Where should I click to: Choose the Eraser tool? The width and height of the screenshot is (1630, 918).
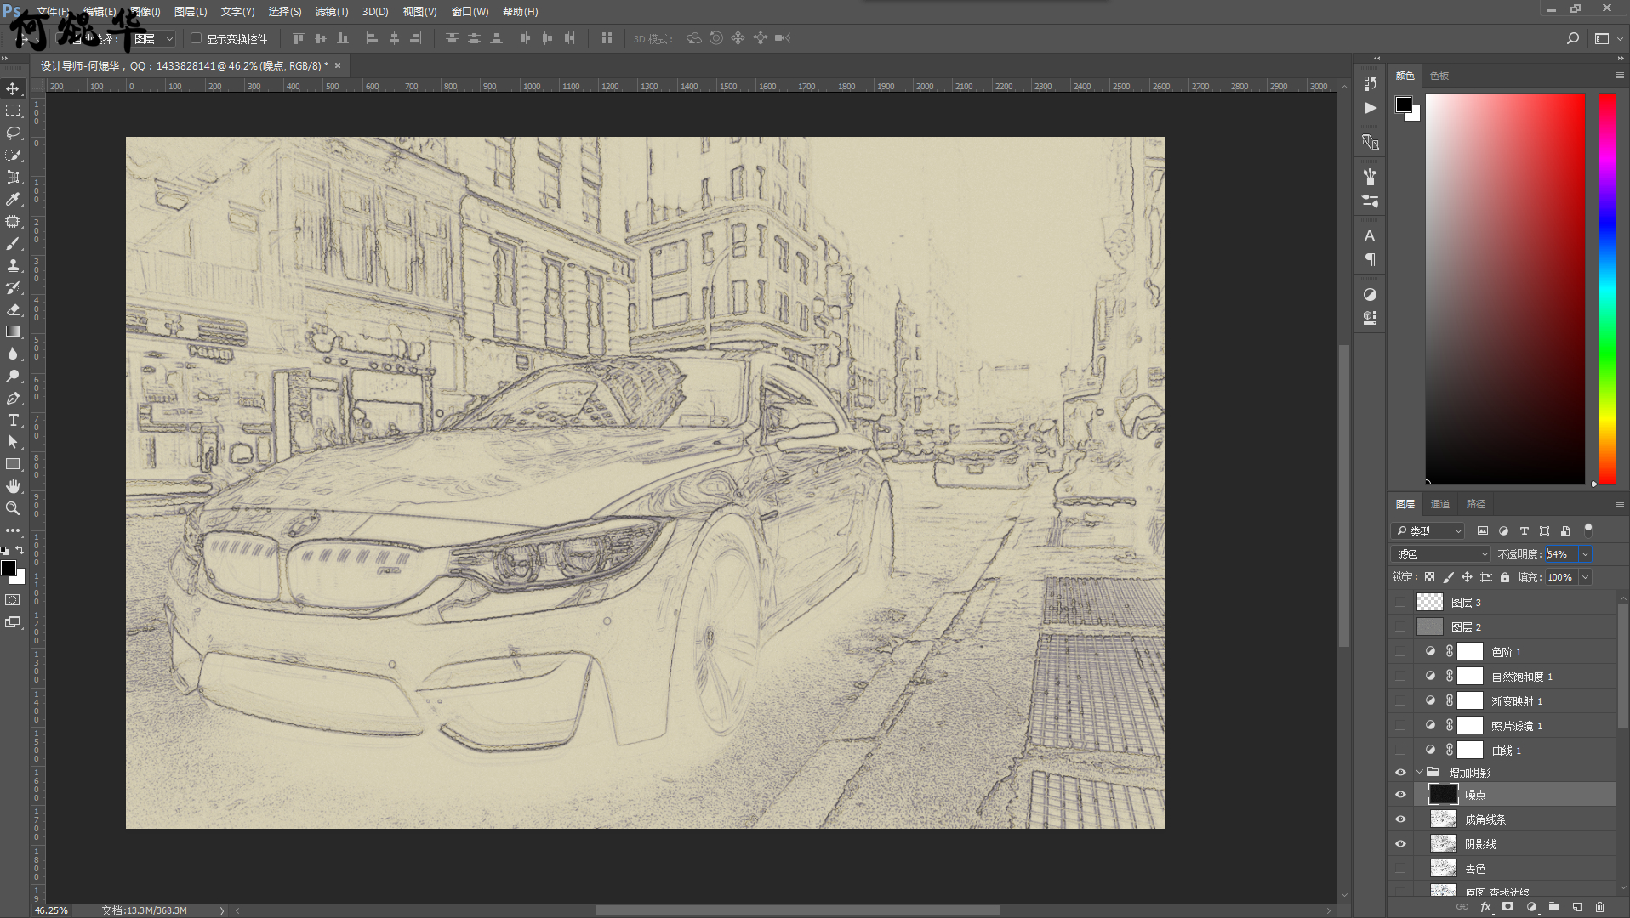tap(13, 309)
